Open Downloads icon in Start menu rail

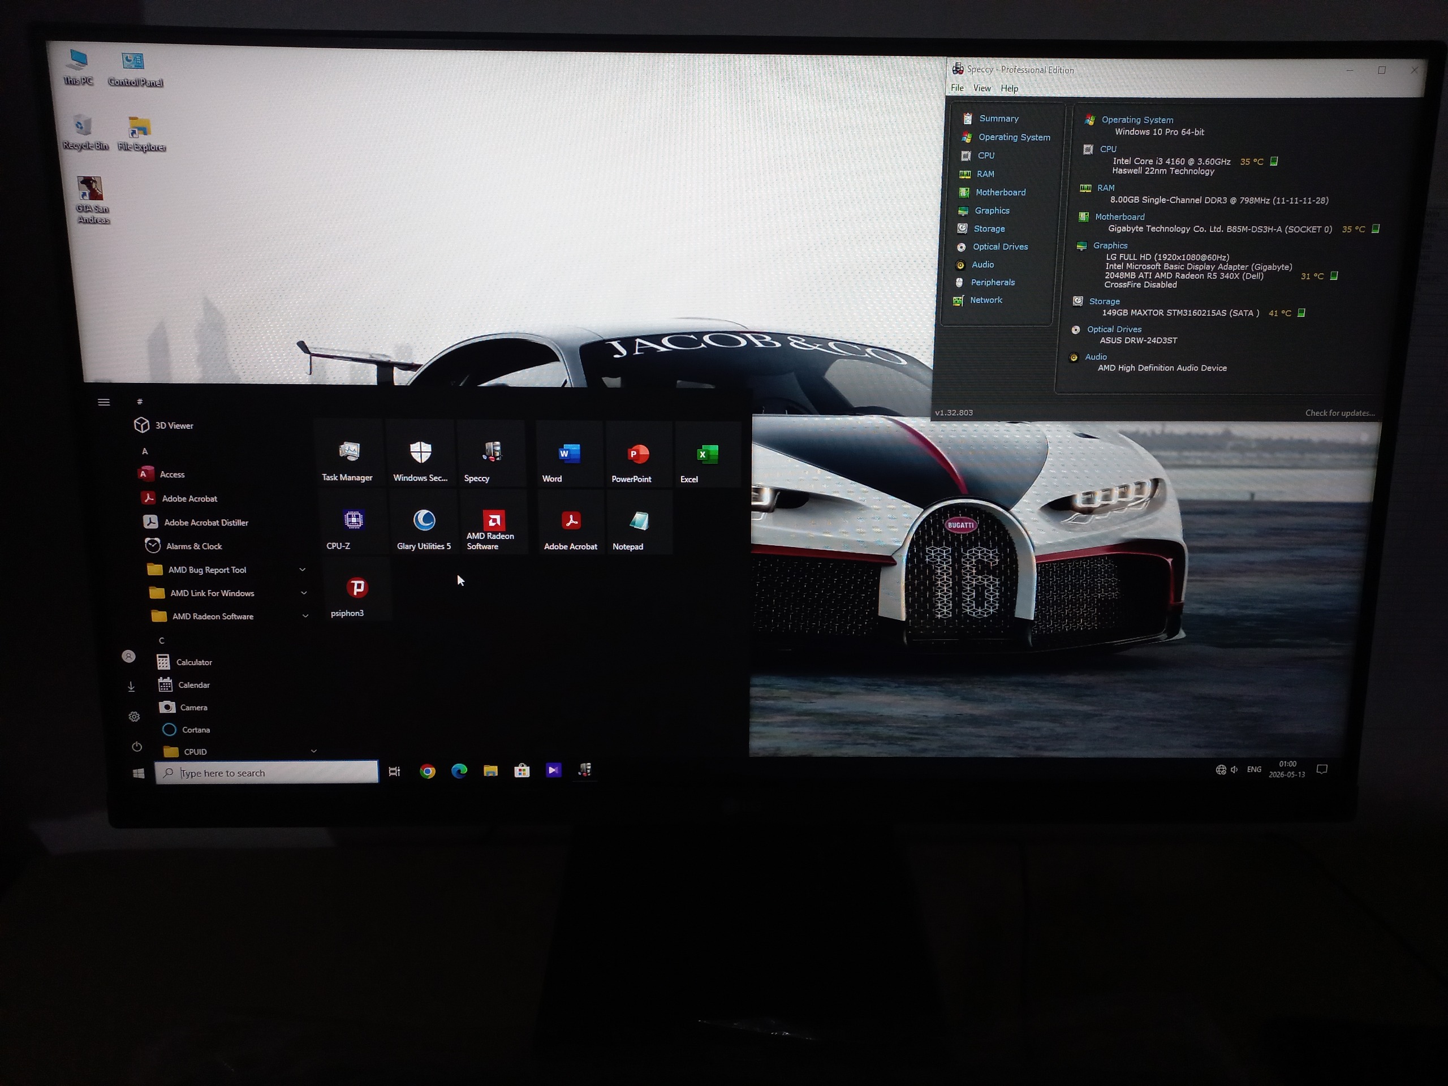pyautogui.click(x=131, y=687)
